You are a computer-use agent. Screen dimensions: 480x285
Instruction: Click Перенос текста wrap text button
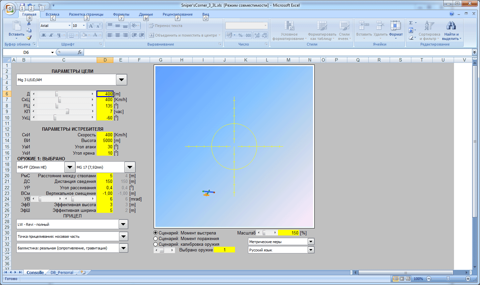click(165, 26)
